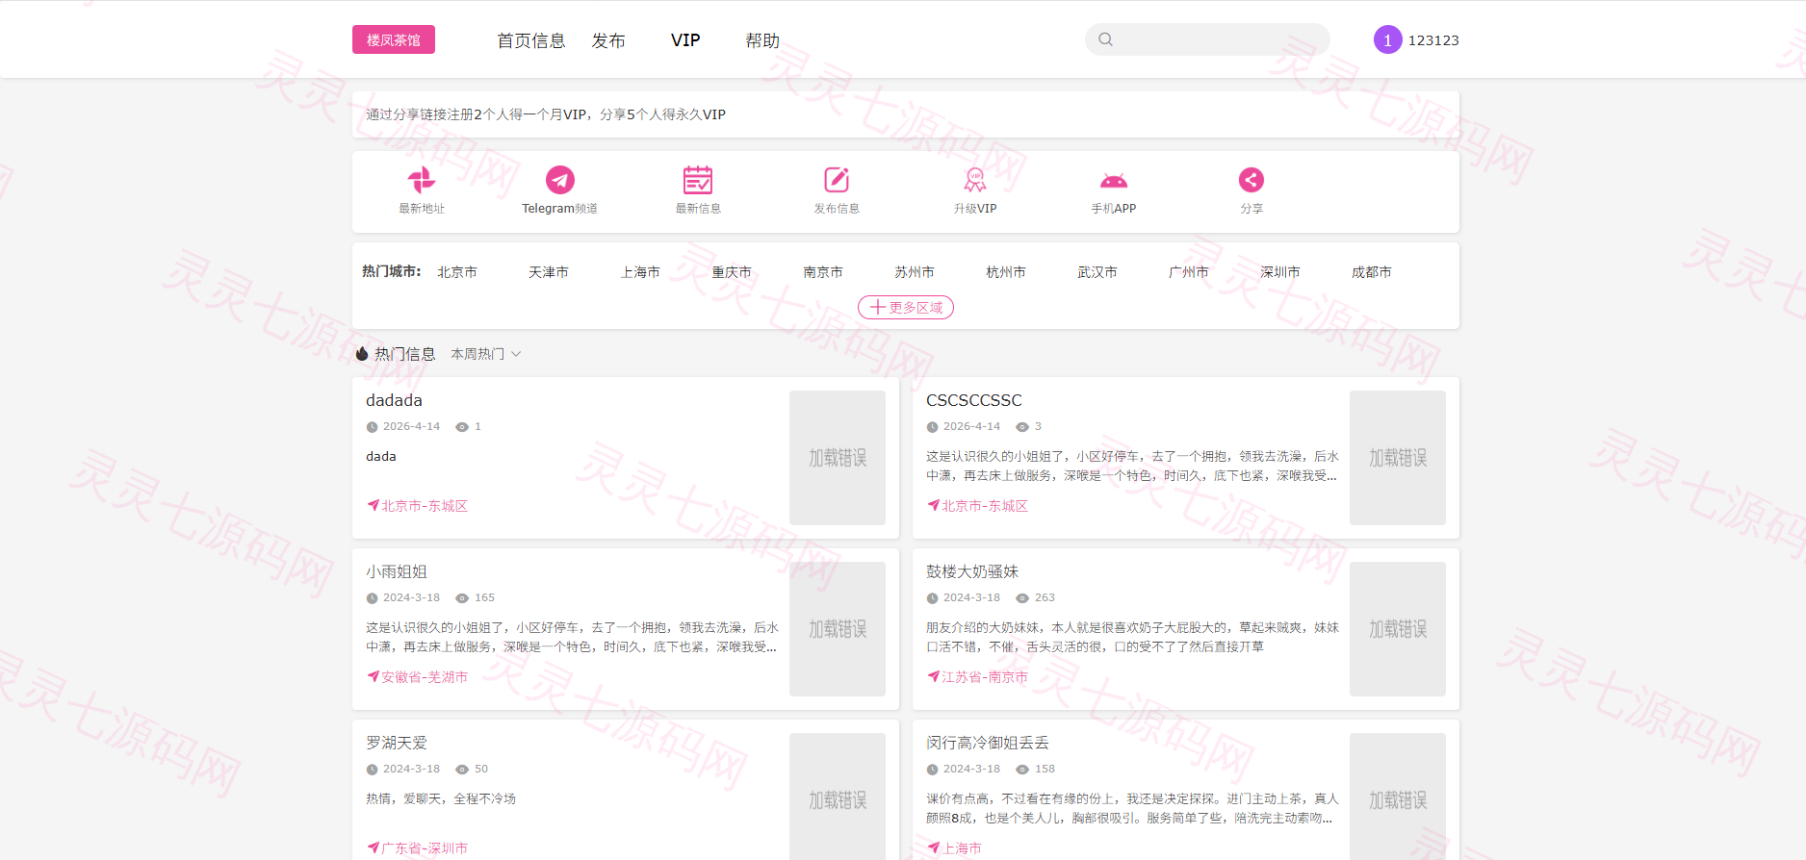Go to 首页信息 in the navigation
Viewport: 1806px width, 860px height.
[x=531, y=40]
